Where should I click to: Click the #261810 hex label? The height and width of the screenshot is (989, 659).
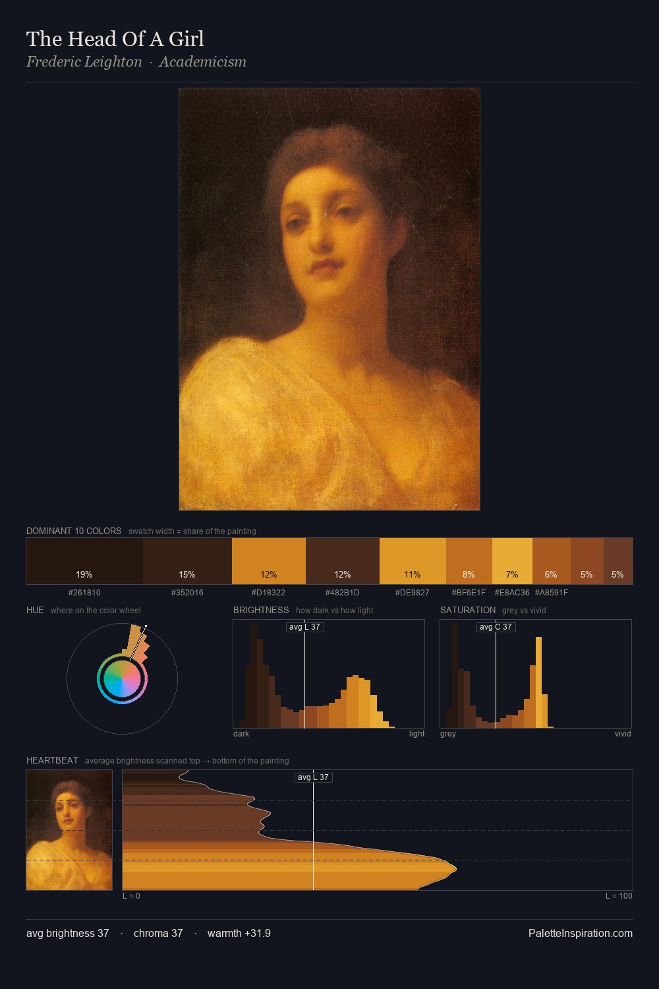click(84, 593)
